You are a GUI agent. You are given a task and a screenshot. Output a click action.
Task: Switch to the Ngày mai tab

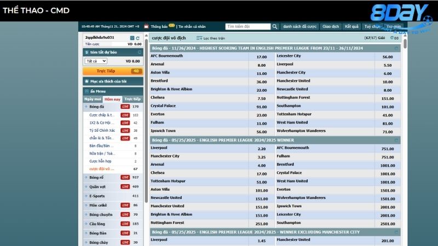pos(93,99)
